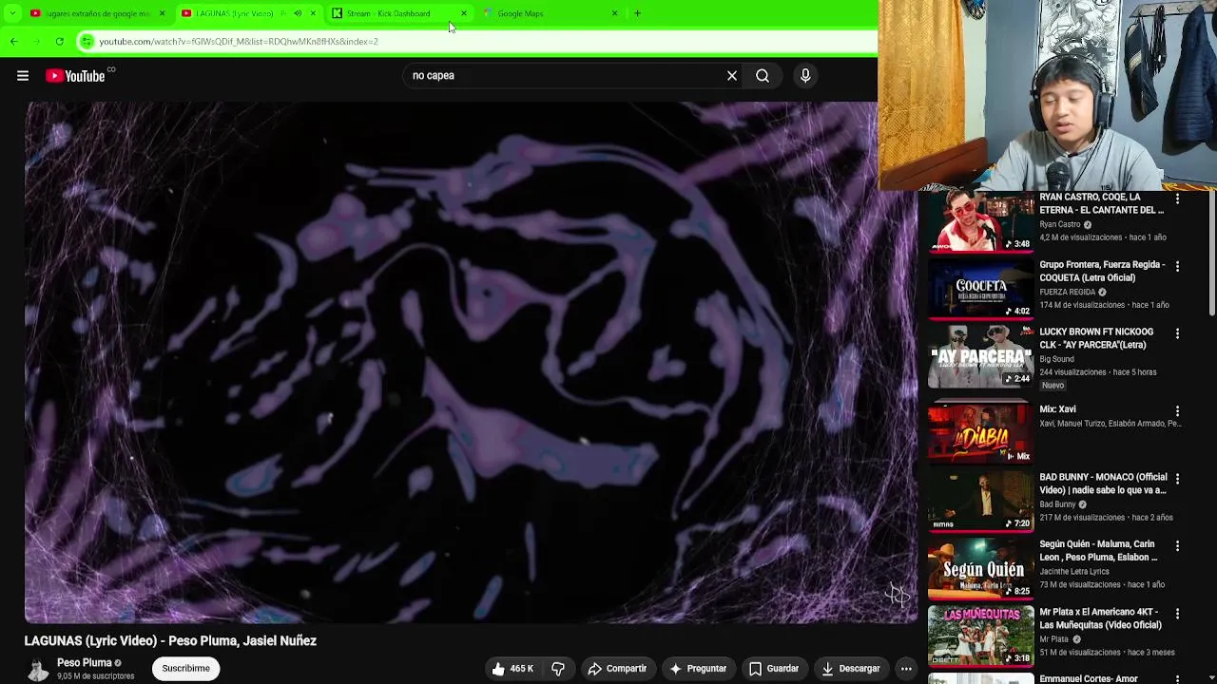Dislike the LAGUNAS video
The image size is (1217, 684).
tap(558, 669)
